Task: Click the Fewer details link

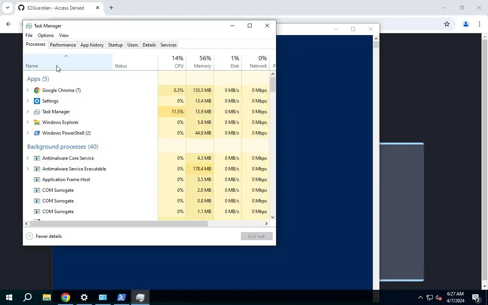Action: pos(49,236)
